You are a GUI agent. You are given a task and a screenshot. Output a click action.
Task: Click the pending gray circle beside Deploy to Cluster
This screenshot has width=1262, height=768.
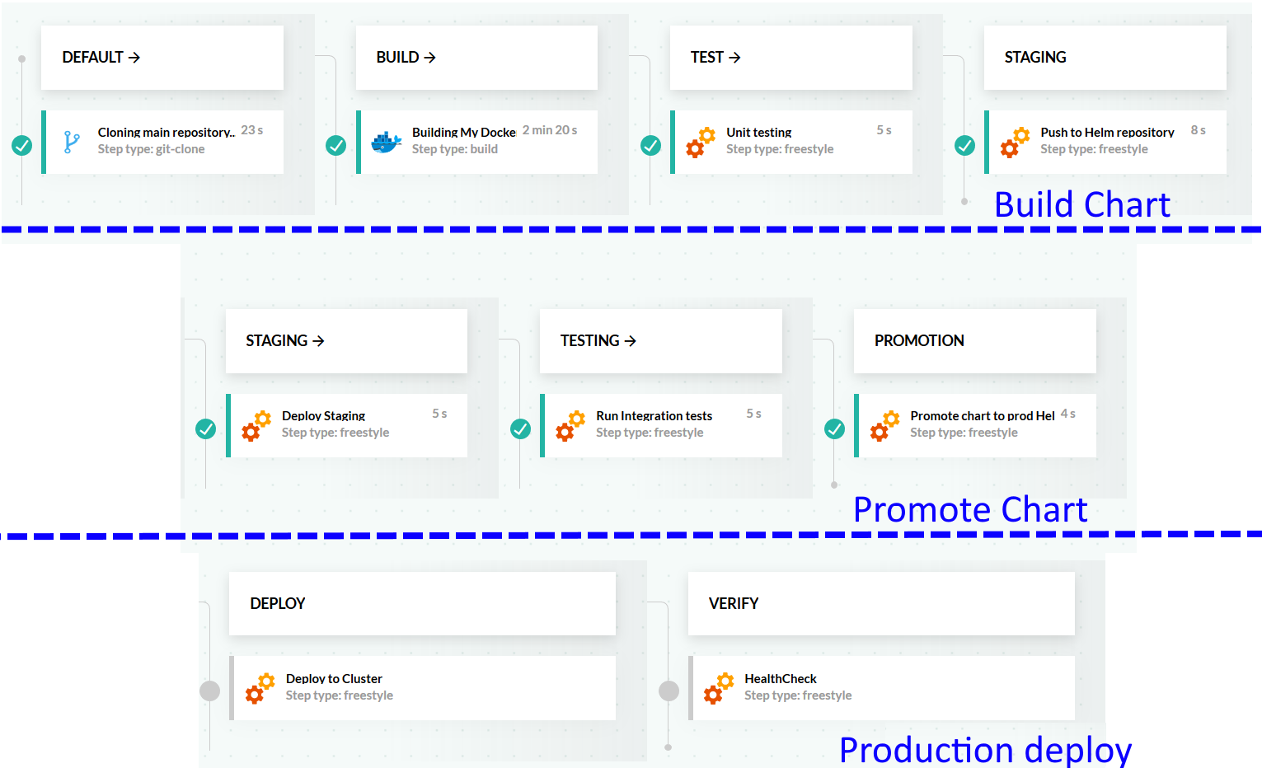point(210,691)
